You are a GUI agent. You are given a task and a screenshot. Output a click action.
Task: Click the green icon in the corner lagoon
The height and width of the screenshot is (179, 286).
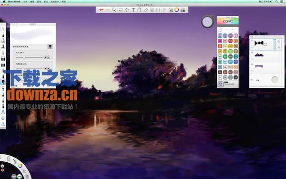tap(20, 176)
